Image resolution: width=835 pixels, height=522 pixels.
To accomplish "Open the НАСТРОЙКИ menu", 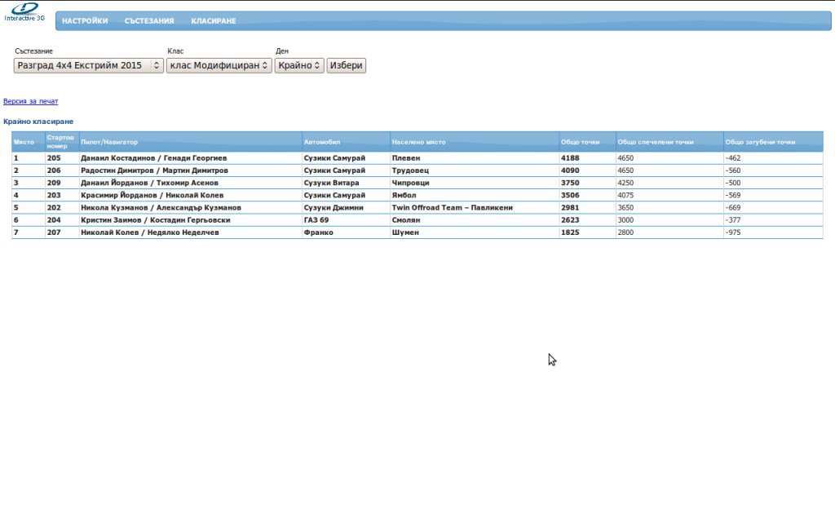I will pos(85,21).
